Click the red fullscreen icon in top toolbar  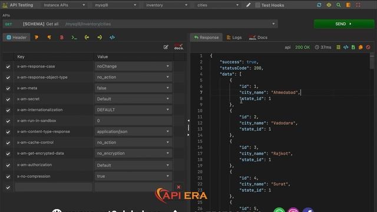358,5
